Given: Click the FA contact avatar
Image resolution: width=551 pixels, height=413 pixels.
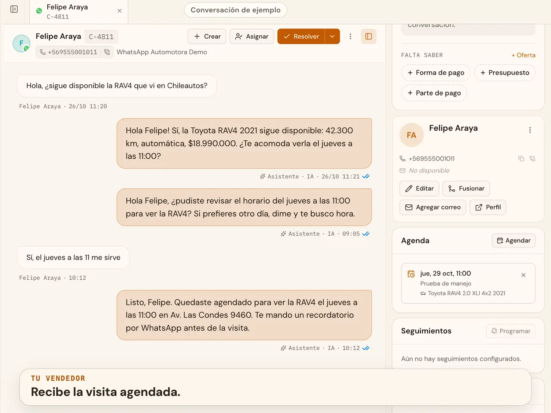Looking at the screenshot, I should click(412, 135).
